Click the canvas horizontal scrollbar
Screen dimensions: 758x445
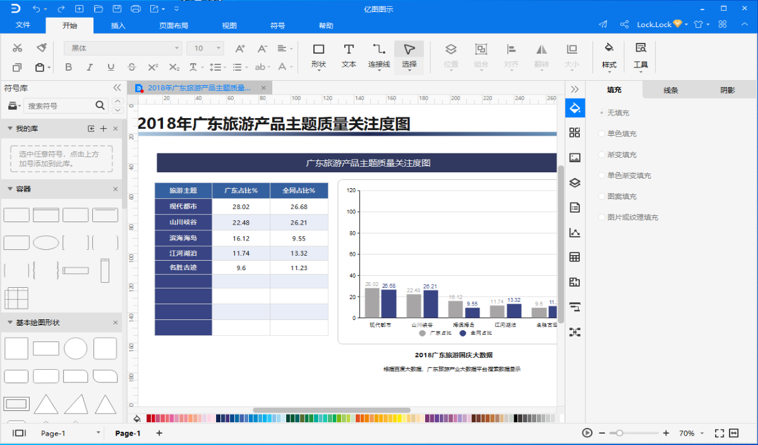[x=332, y=410]
